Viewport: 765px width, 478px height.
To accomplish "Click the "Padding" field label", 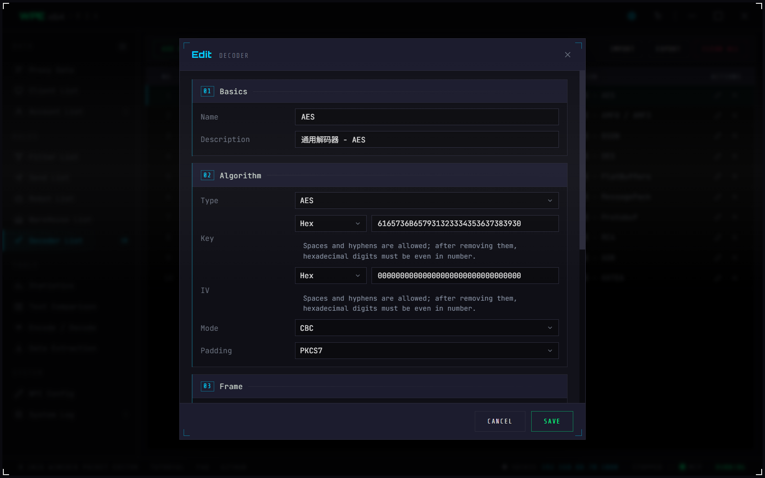I will point(216,351).
